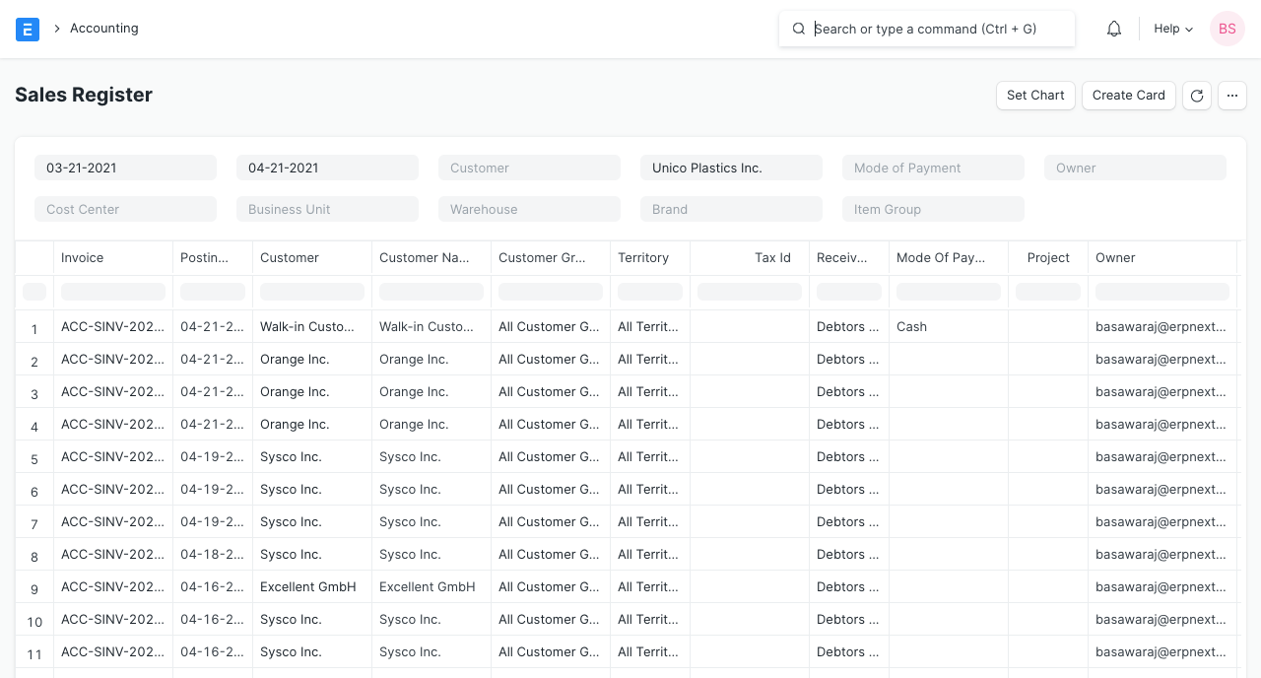1261x678 pixels.
Task: Click the Set Chart button
Action: [x=1035, y=96]
